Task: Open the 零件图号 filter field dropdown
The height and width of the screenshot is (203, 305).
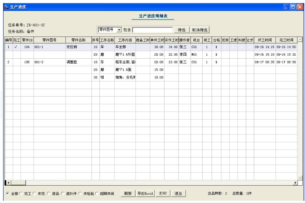Action: (x=119, y=30)
